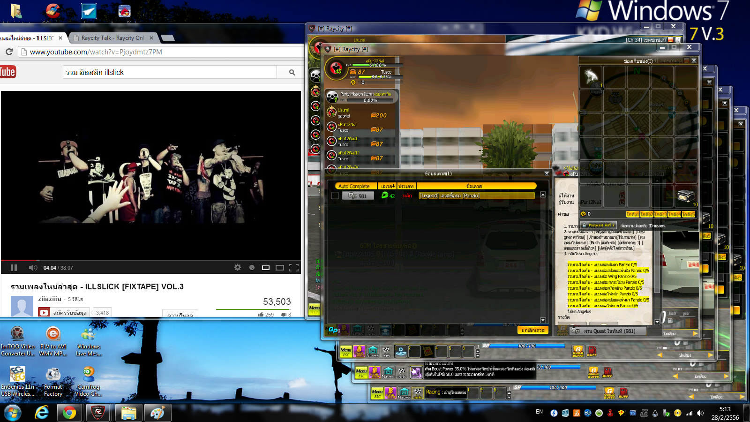750x422 pixels.
Task: Open Camfrog Video Chat desktop icon
Action: click(89, 382)
